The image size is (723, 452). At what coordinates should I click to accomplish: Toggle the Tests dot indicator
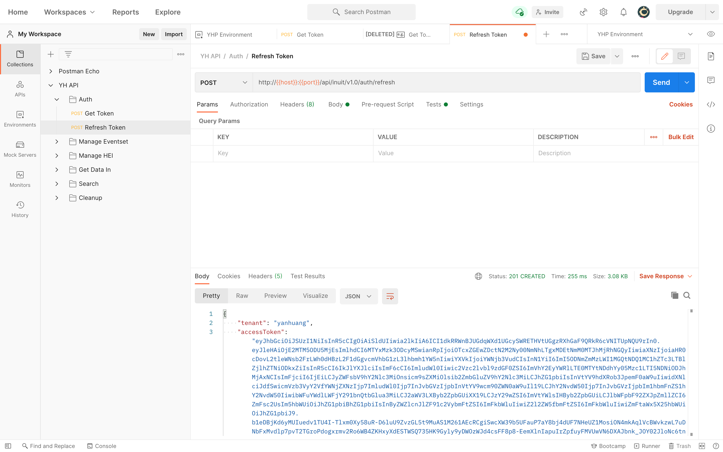click(445, 104)
